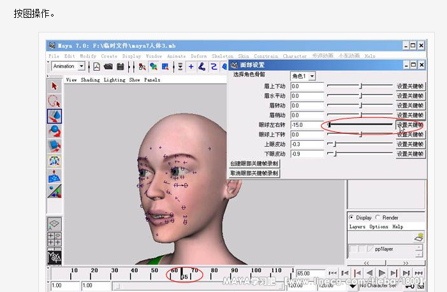The image size is (447, 292).
Task: Open the Animation menu set dropdown
Action: pyautogui.click(x=82, y=66)
